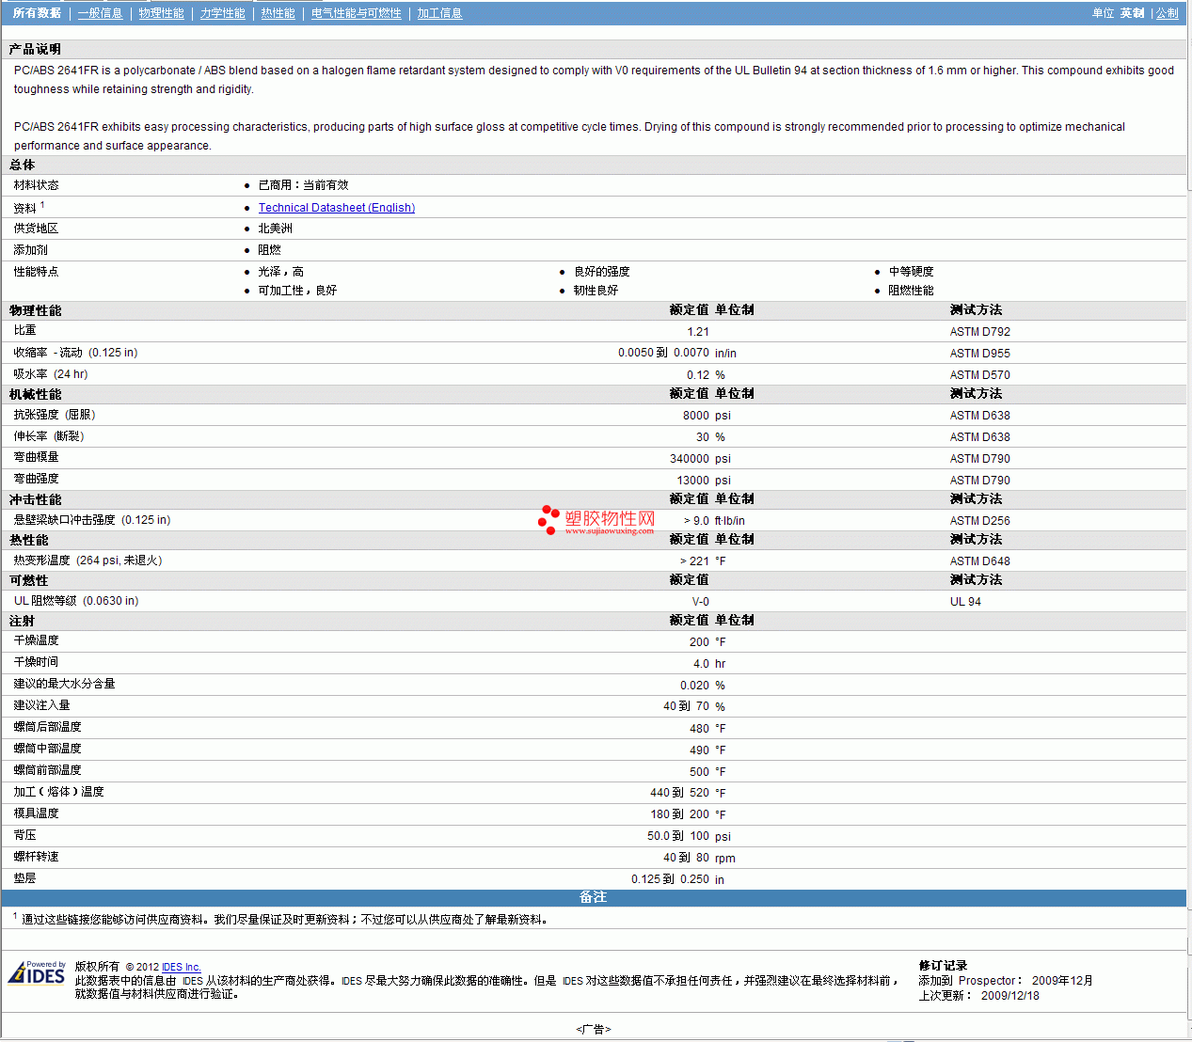Screen dimensions: 1192x1042
Task: Click the red dots watermark logo
Action: tap(548, 520)
